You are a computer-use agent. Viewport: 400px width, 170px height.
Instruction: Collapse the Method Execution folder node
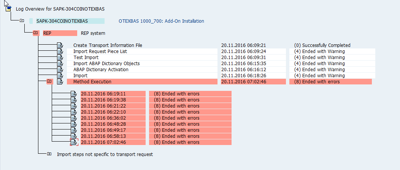49,81
